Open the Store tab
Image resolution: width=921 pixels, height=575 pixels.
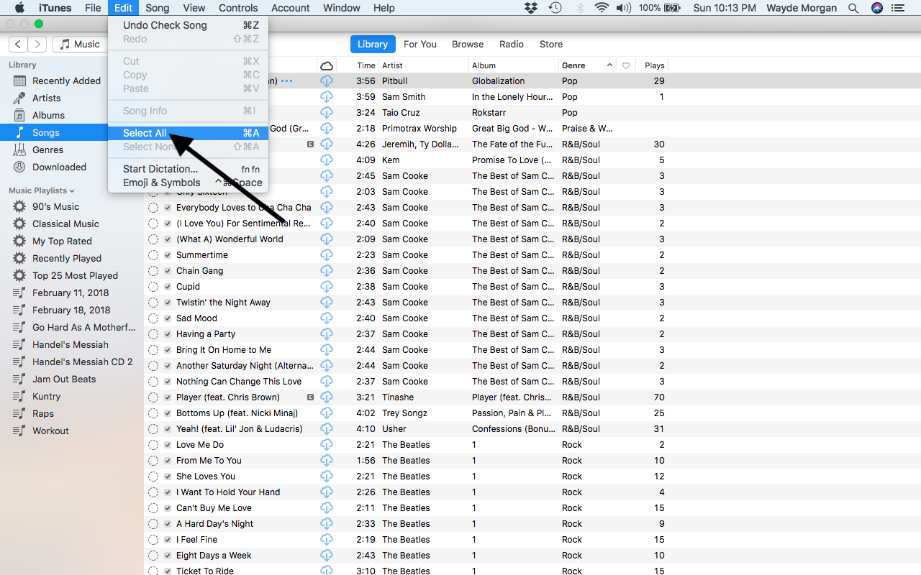(x=551, y=44)
